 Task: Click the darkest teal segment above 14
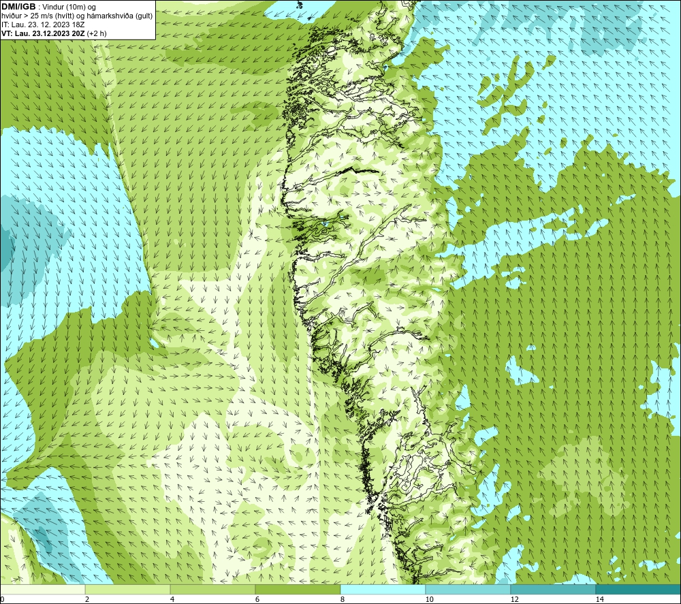click(639, 589)
